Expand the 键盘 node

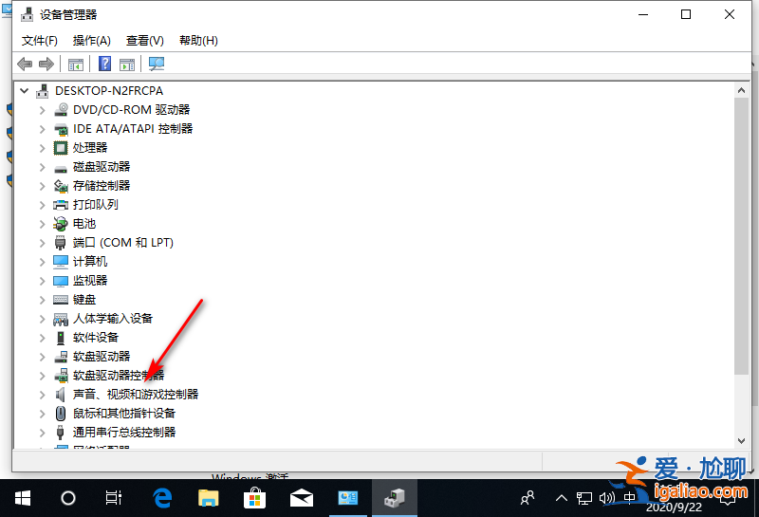pyautogui.click(x=43, y=300)
